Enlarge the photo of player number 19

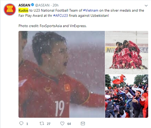point(62,74)
